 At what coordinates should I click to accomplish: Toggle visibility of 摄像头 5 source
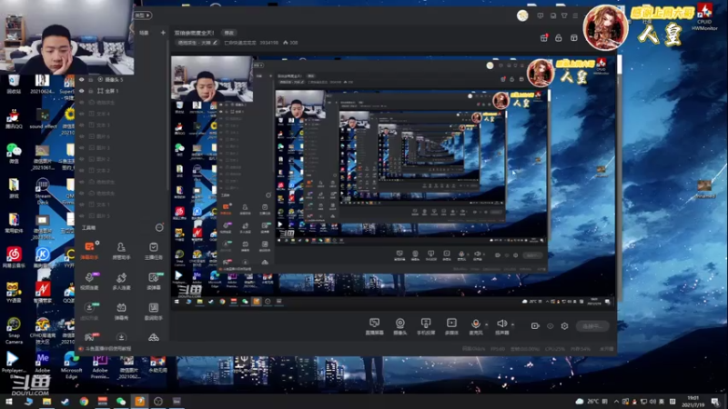pyautogui.click(x=81, y=80)
